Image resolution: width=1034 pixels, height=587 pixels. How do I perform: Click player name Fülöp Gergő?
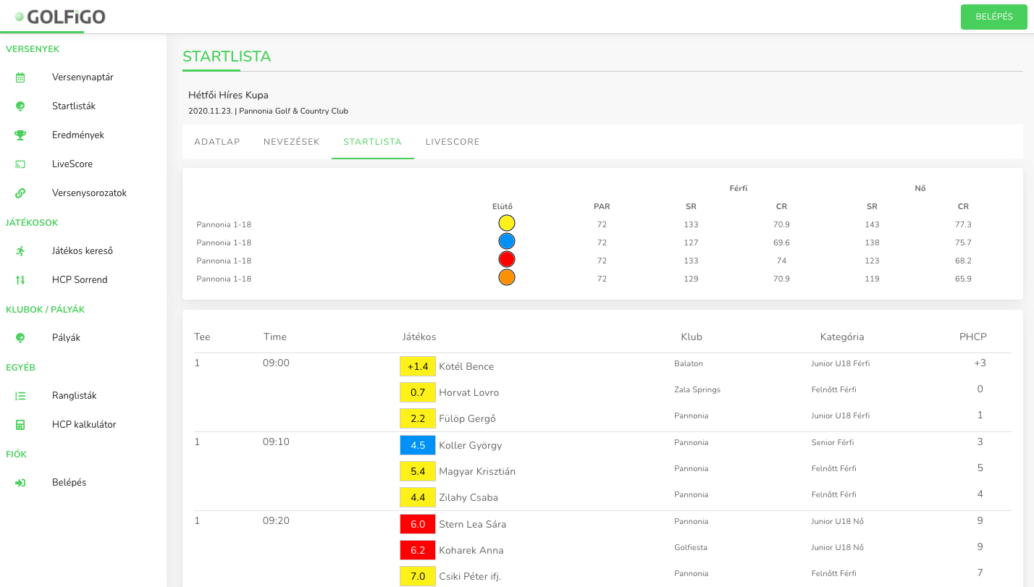click(x=468, y=418)
